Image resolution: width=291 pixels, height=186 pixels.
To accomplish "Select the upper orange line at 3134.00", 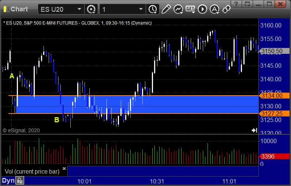I will pos(134,96).
